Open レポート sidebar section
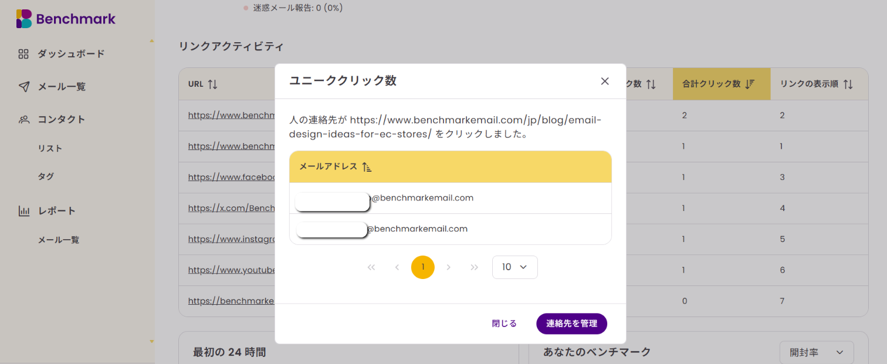Viewport: 887px width, 364px height. coord(57,211)
